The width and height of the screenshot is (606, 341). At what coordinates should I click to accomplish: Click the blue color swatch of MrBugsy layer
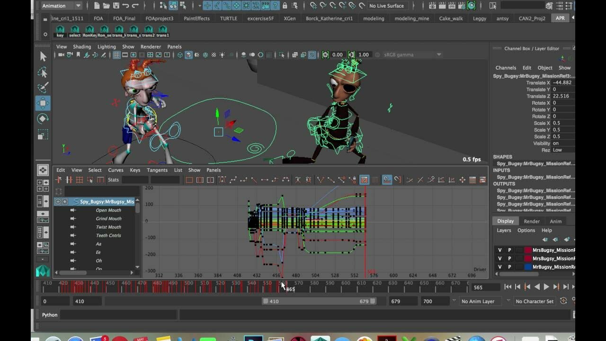coord(528,267)
